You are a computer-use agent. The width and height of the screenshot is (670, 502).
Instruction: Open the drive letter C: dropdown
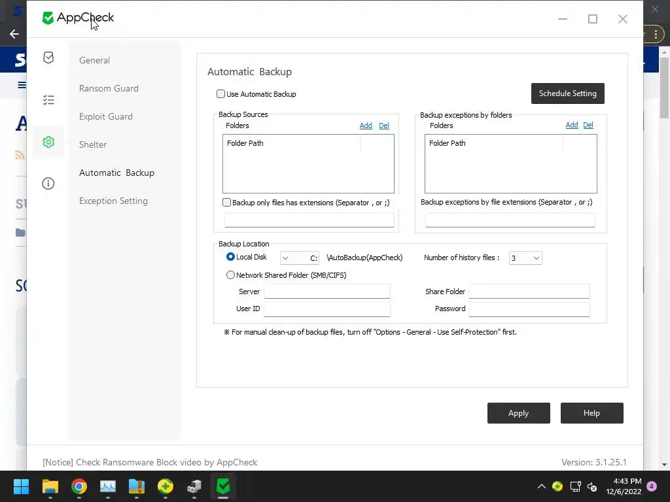pyautogui.click(x=300, y=258)
